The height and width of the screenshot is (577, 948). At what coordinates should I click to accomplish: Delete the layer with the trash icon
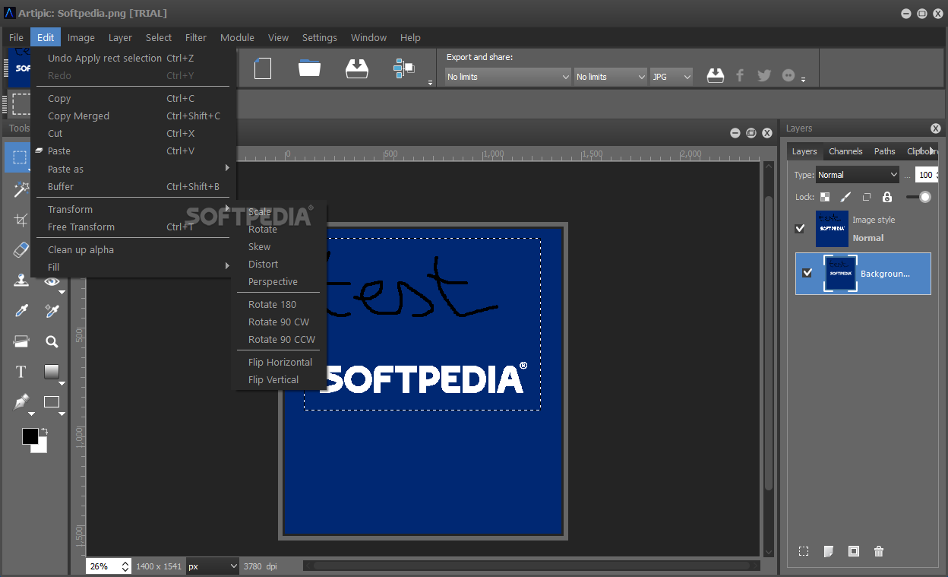click(879, 551)
